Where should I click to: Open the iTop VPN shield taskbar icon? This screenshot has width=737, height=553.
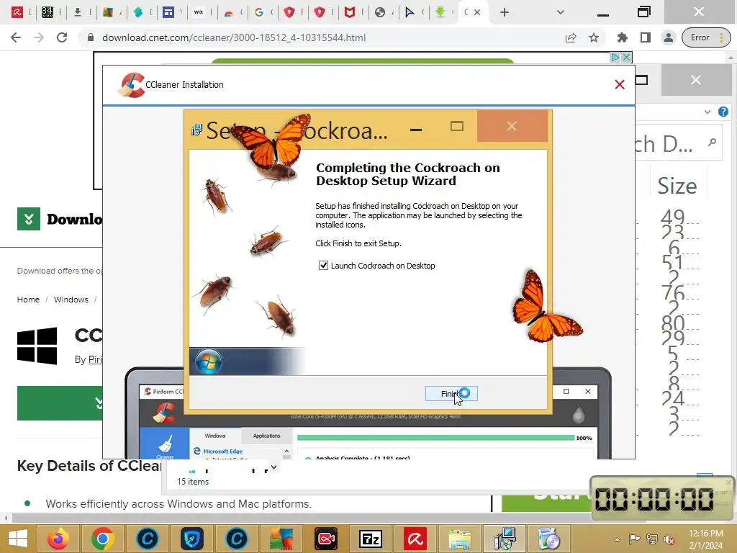192,539
